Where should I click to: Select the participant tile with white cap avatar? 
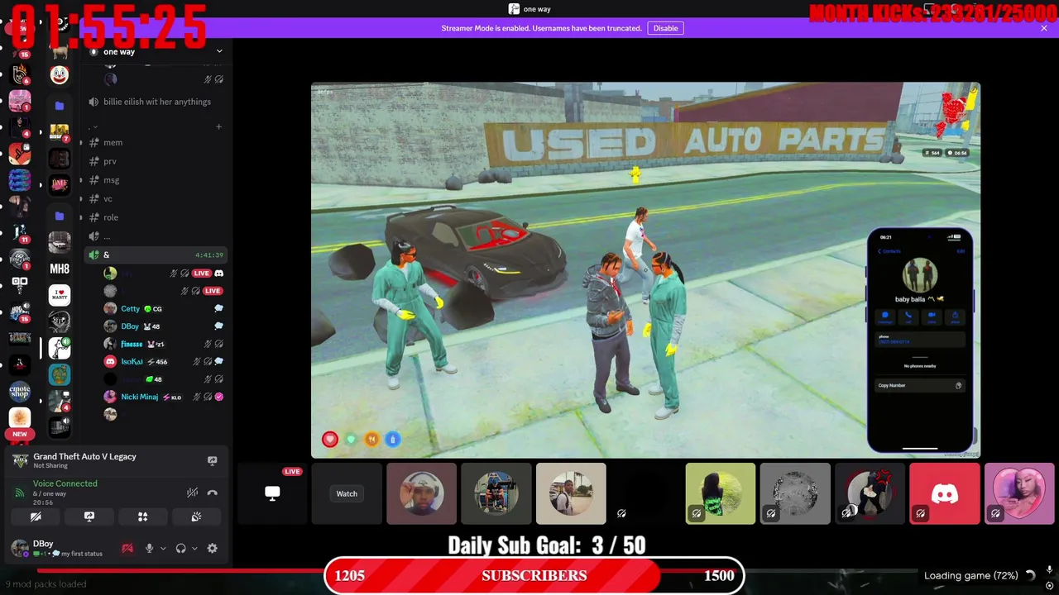421,494
